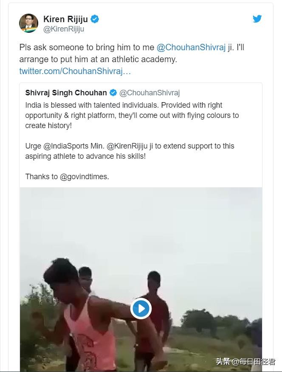Click the 头条 watermark logo
The image size is (282, 372).
coord(223,361)
